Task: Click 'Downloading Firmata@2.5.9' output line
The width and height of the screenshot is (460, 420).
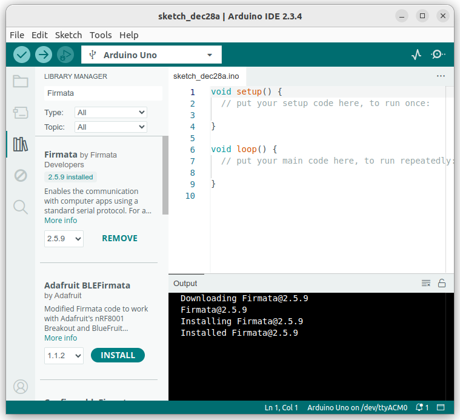Action: pos(244,298)
